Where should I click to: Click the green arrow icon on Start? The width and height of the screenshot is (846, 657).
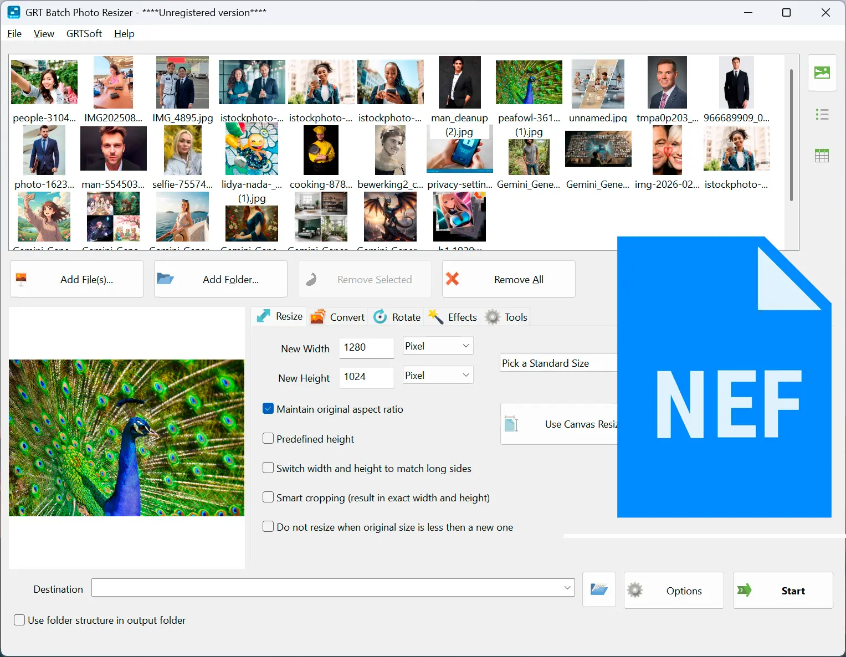(745, 591)
